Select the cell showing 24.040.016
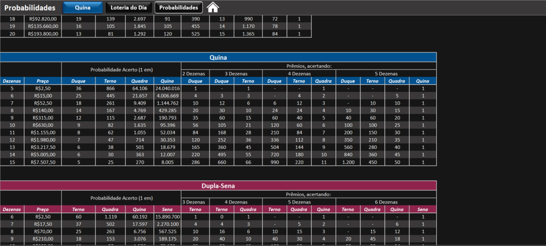The width and height of the screenshot is (546, 246). coord(167,89)
